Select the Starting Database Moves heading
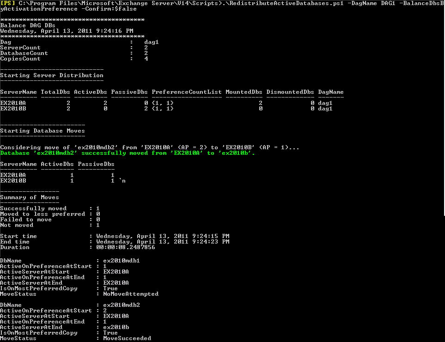Image resolution: width=445 pixels, height=342 pixels. coord(43,131)
